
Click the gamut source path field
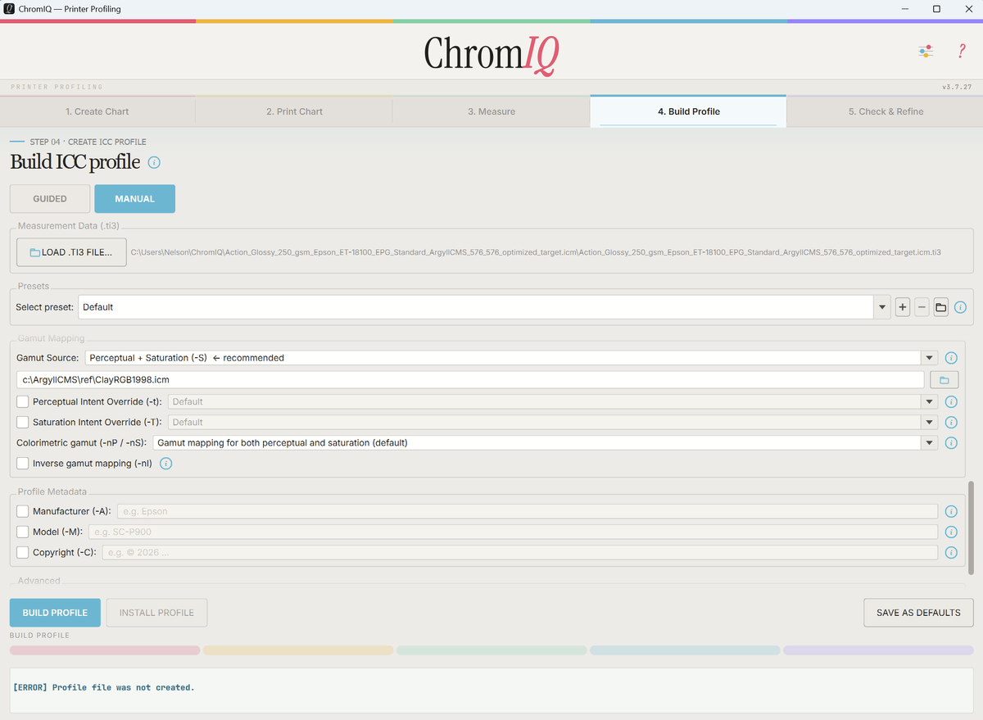click(471, 380)
